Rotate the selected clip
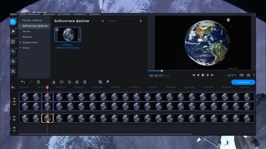This screenshot has height=149, width=266. pyautogui.click(x=62, y=82)
